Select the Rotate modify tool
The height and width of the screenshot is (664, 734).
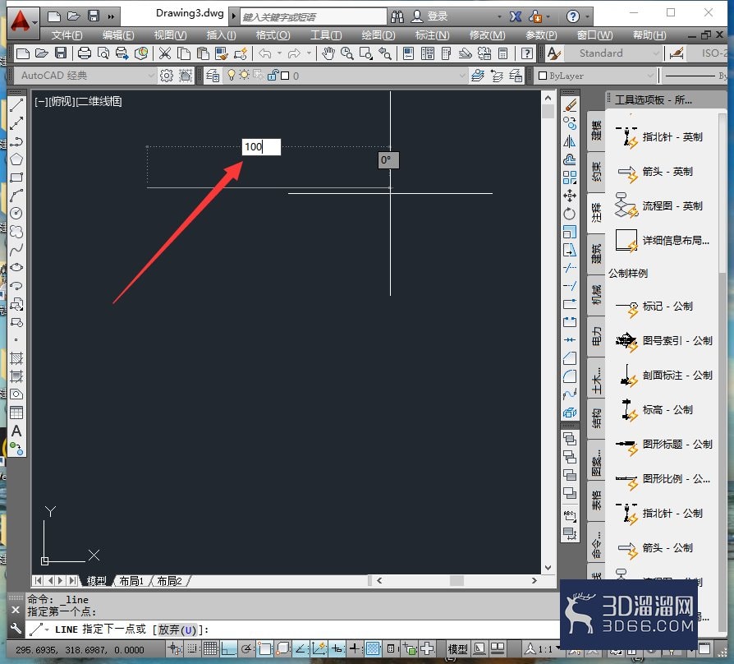(x=570, y=214)
